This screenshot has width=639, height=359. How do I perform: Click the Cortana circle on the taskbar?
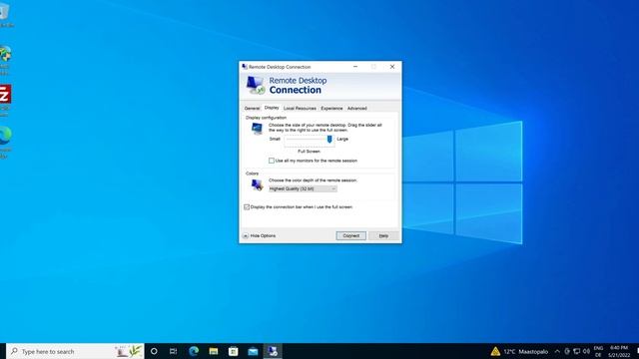[x=154, y=351]
